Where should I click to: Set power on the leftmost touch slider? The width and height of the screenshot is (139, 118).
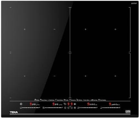tap(30, 108)
